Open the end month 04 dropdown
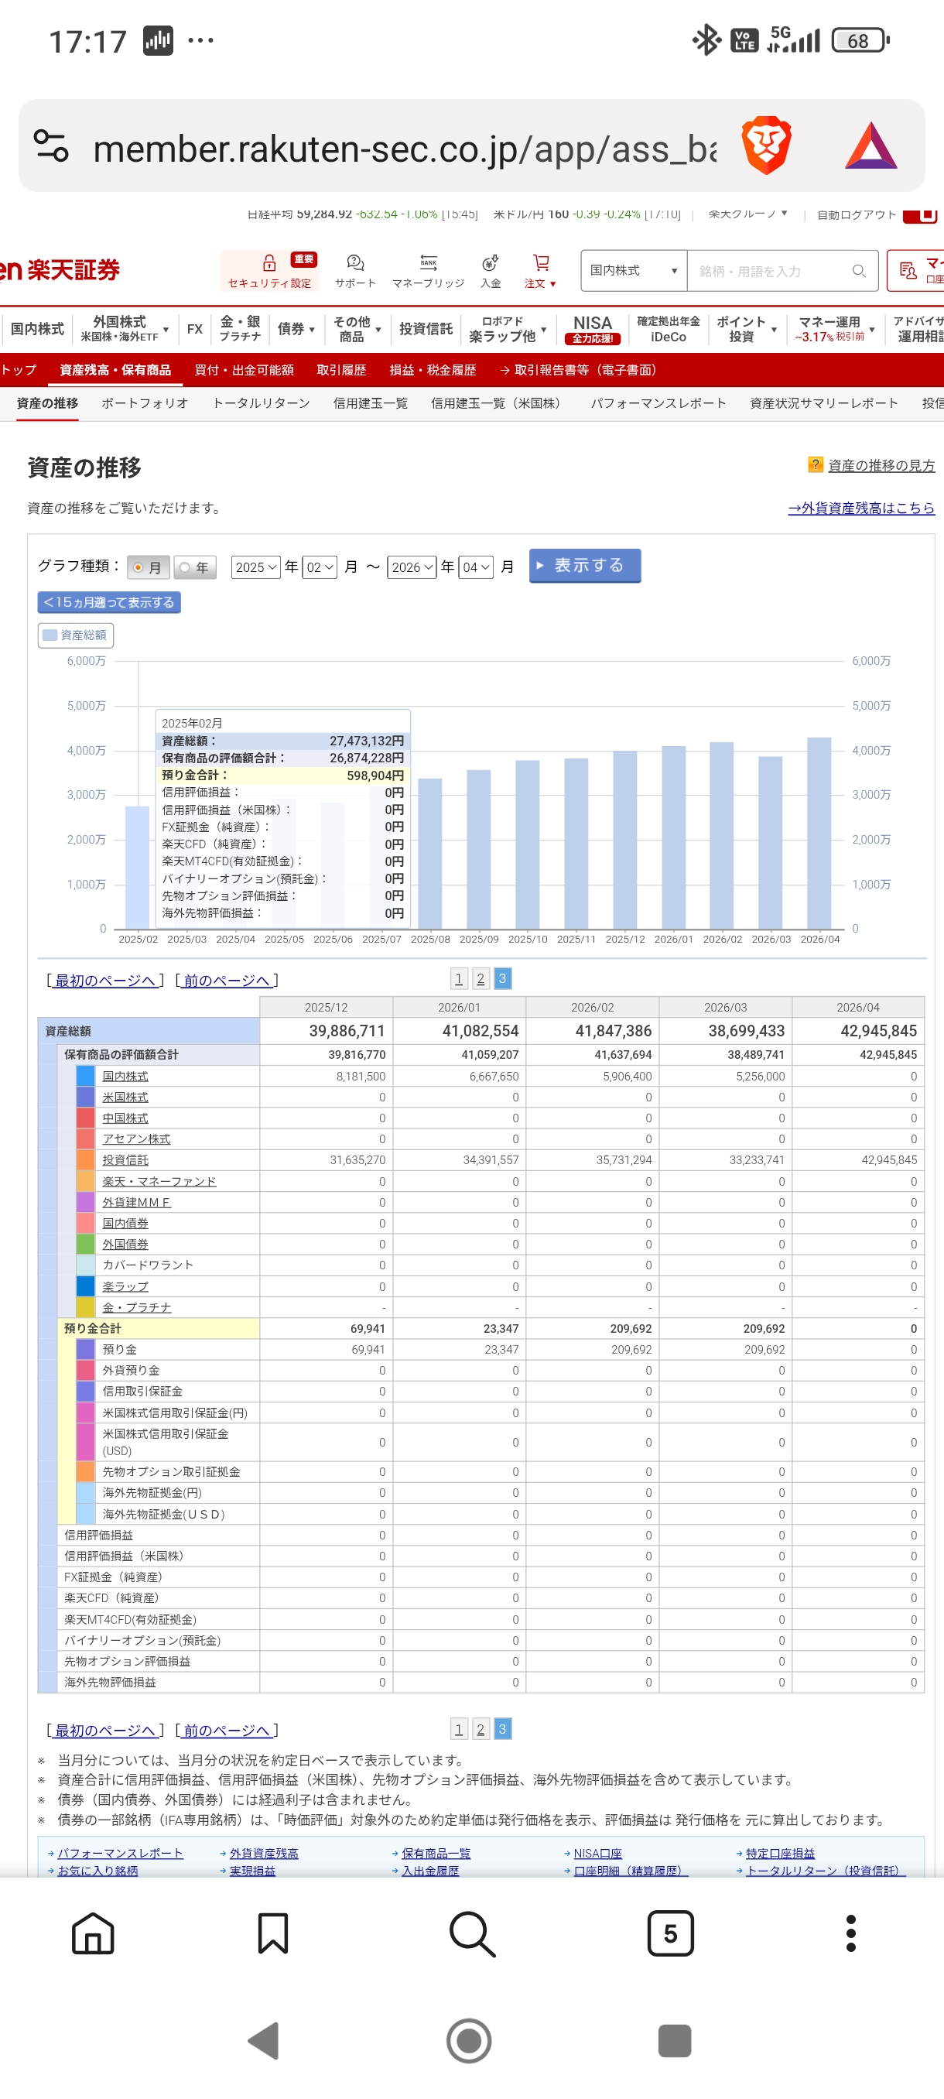944x2099 pixels. (477, 567)
